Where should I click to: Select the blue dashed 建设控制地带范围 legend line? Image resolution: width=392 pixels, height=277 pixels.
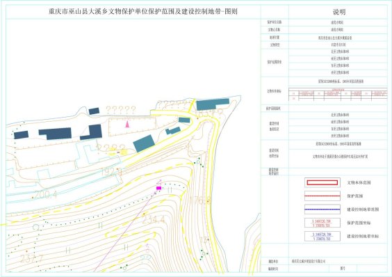[x=322, y=209]
